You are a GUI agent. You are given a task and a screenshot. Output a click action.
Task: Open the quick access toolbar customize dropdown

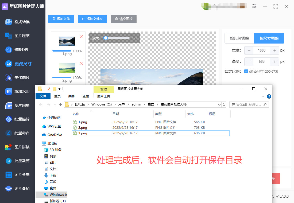59,89
